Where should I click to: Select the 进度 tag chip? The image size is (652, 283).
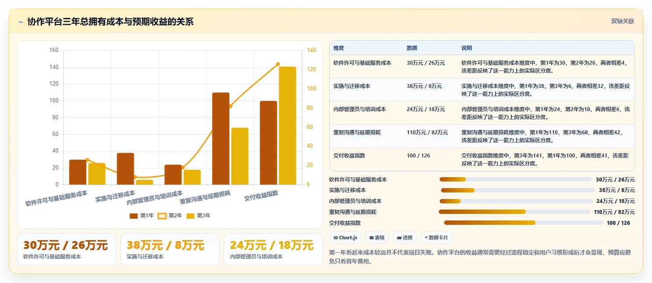coord(405,238)
